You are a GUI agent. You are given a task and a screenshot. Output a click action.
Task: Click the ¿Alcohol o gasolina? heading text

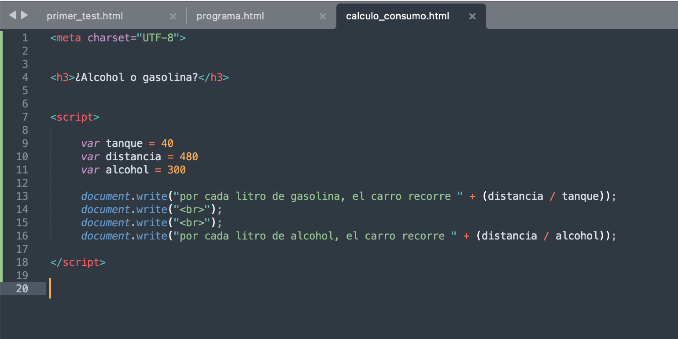coord(136,77)
